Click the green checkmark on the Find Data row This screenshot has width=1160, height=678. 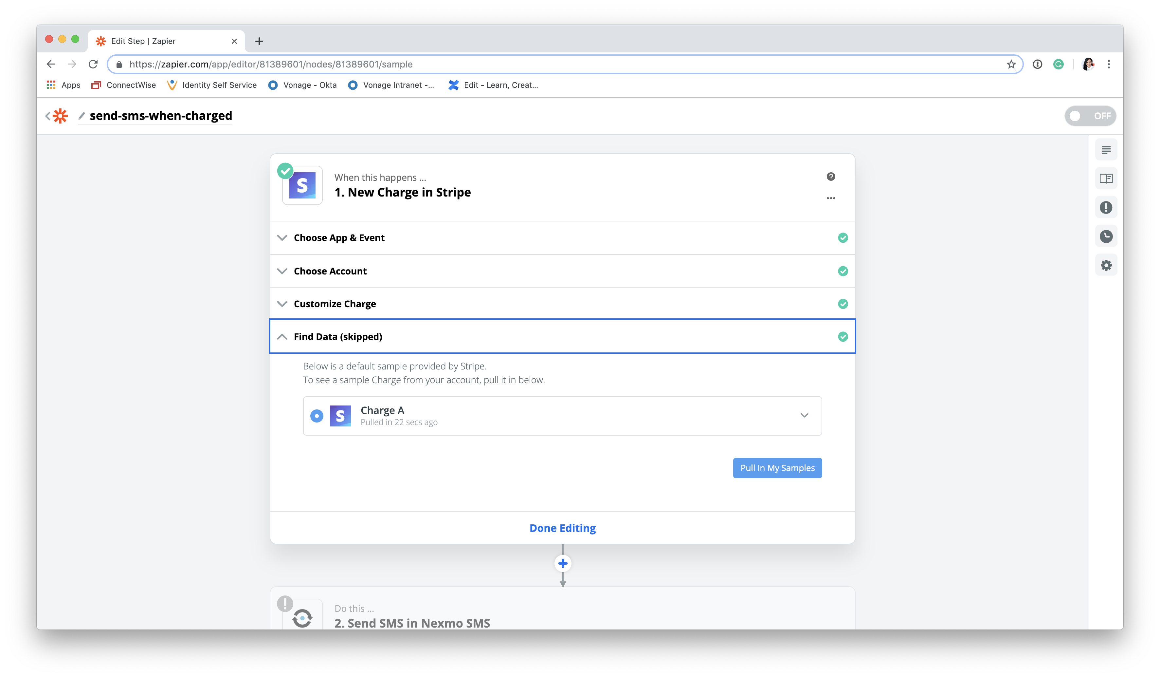843,337
